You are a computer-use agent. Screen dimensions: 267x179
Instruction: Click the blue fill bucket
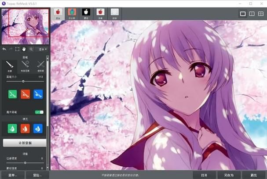[38, 129]
